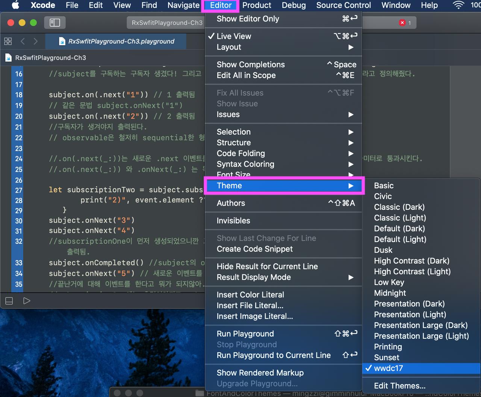Toggle the checked Live View option

(x=283, y=36)
